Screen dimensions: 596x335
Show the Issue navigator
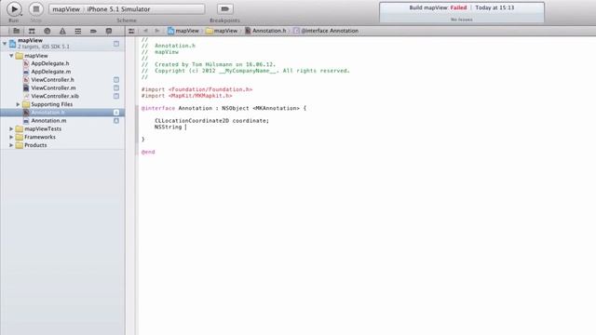pyautogui.click(x=62, y=31)
